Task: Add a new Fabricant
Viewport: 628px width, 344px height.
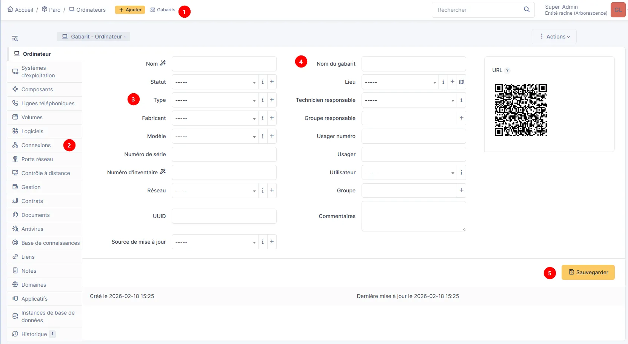Action: click(x=272, y=118)
